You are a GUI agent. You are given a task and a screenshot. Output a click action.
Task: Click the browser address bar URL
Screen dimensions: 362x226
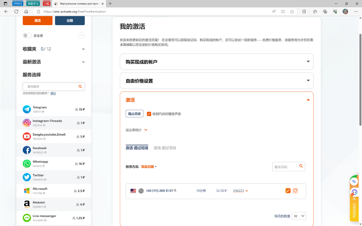[x=75, y=12]
